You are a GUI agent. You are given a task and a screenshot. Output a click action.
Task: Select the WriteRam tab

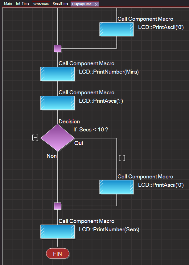(x=41, y=4)
